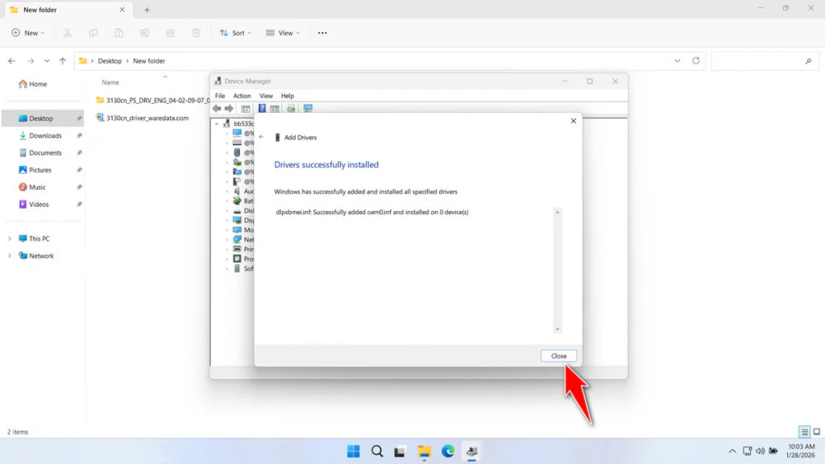The height and width of the screenshot is (464, 825).
Task: Open the Action menu in Device Manager
Action: pyautogui.click(x=242, y=96)
